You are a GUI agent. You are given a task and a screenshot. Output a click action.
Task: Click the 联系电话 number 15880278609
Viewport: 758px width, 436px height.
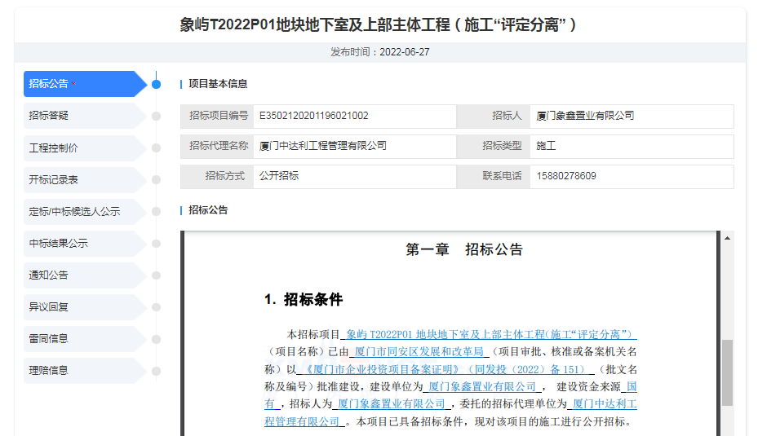[x=566, y=177]
